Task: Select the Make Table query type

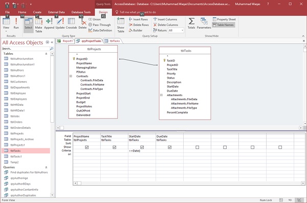Action: coord(38,25)
